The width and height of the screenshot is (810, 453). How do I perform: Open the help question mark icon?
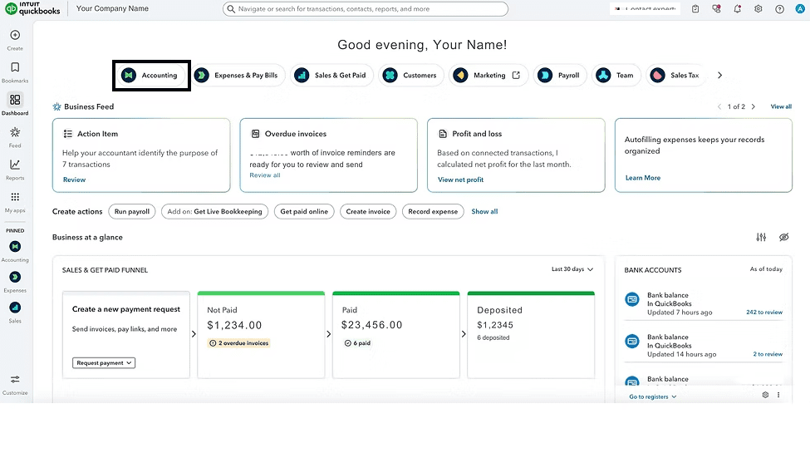779,9
